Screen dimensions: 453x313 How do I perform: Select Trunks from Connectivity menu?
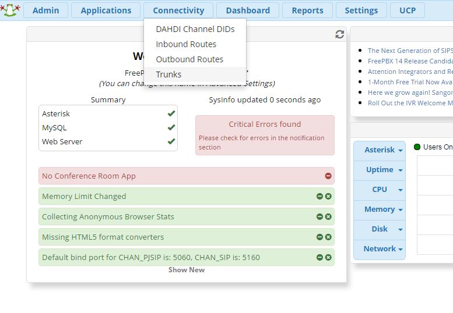pyautogui.click(x=195, y=74)
